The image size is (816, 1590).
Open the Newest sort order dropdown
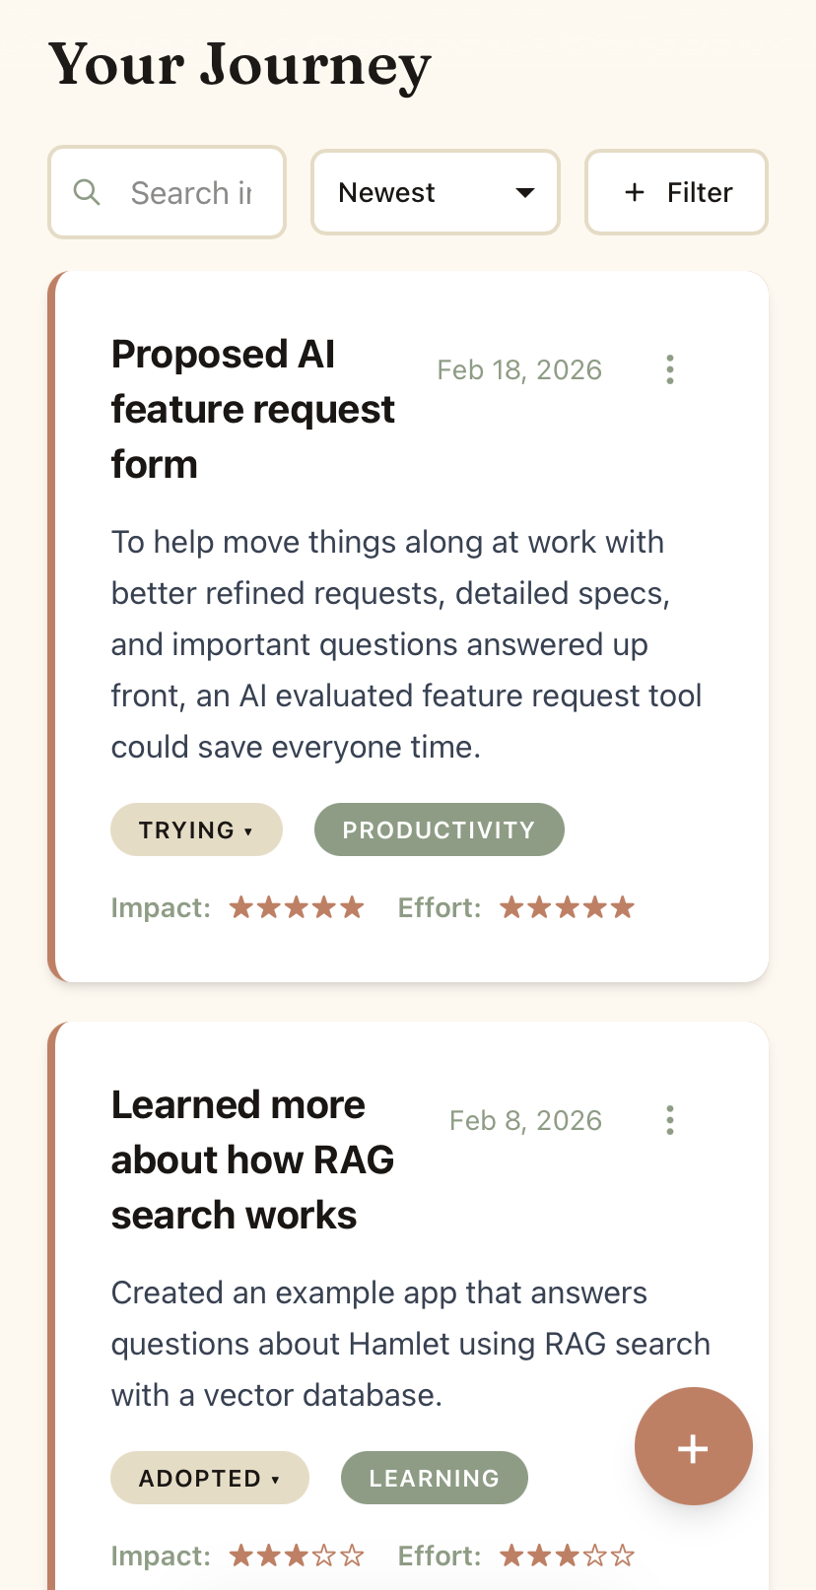point(435,192)
